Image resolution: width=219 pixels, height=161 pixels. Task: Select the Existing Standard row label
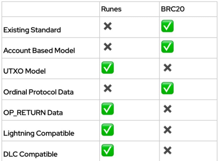[32, 30]
